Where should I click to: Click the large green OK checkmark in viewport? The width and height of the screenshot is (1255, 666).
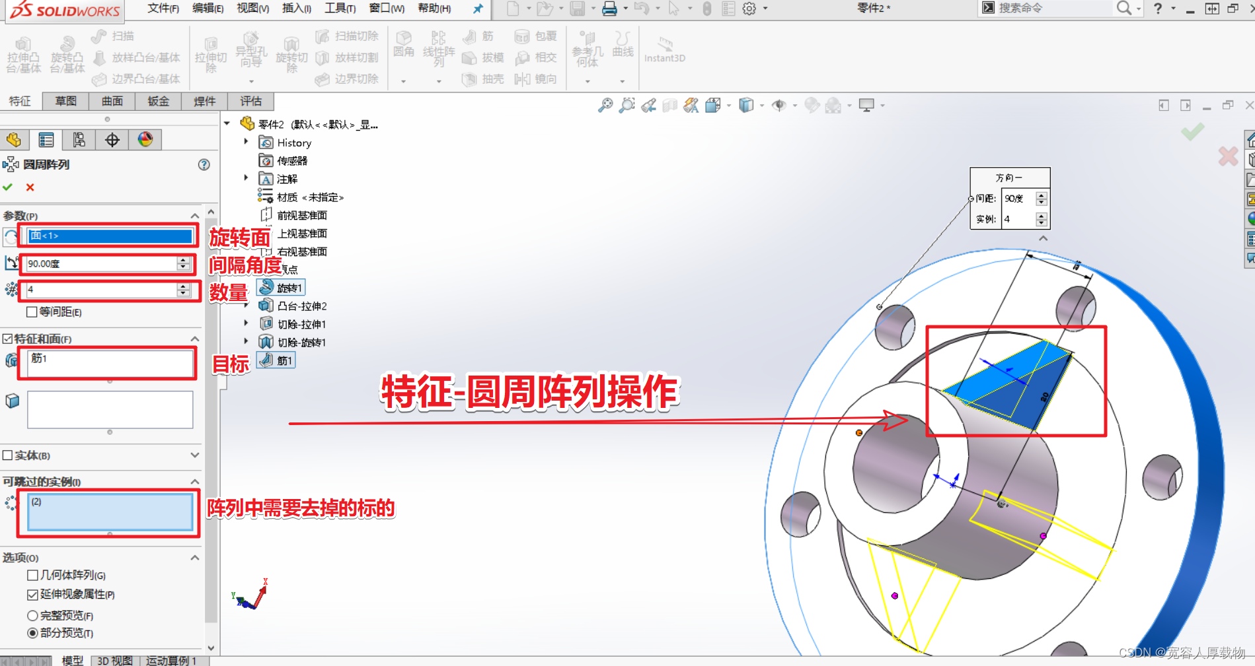pos(1192,132)
